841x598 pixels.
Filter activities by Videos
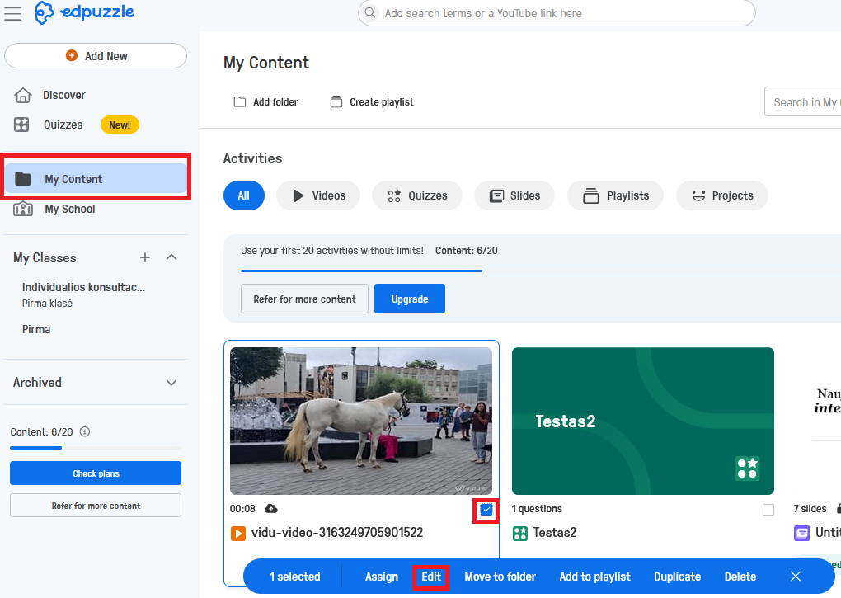tap(318, 195)
